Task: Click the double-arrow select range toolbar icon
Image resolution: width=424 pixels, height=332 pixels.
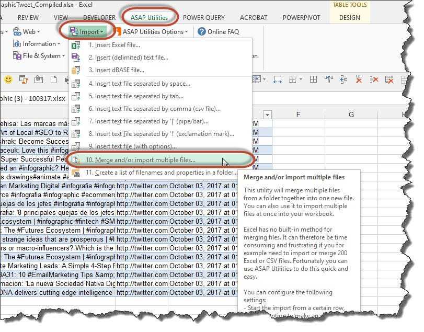Action: coord(278,79)
